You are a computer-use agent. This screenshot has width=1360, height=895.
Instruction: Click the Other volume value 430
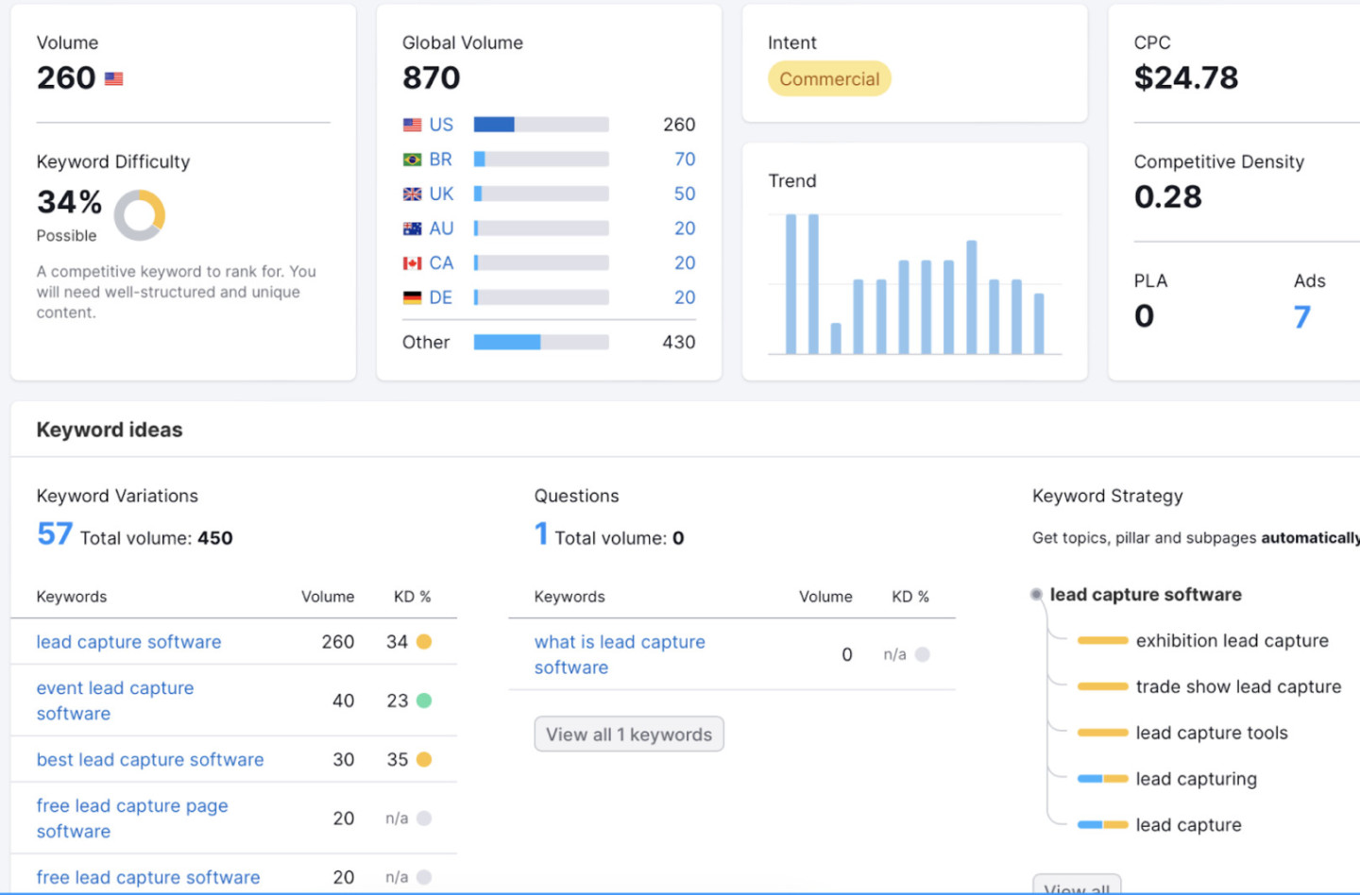coord(679,343)
